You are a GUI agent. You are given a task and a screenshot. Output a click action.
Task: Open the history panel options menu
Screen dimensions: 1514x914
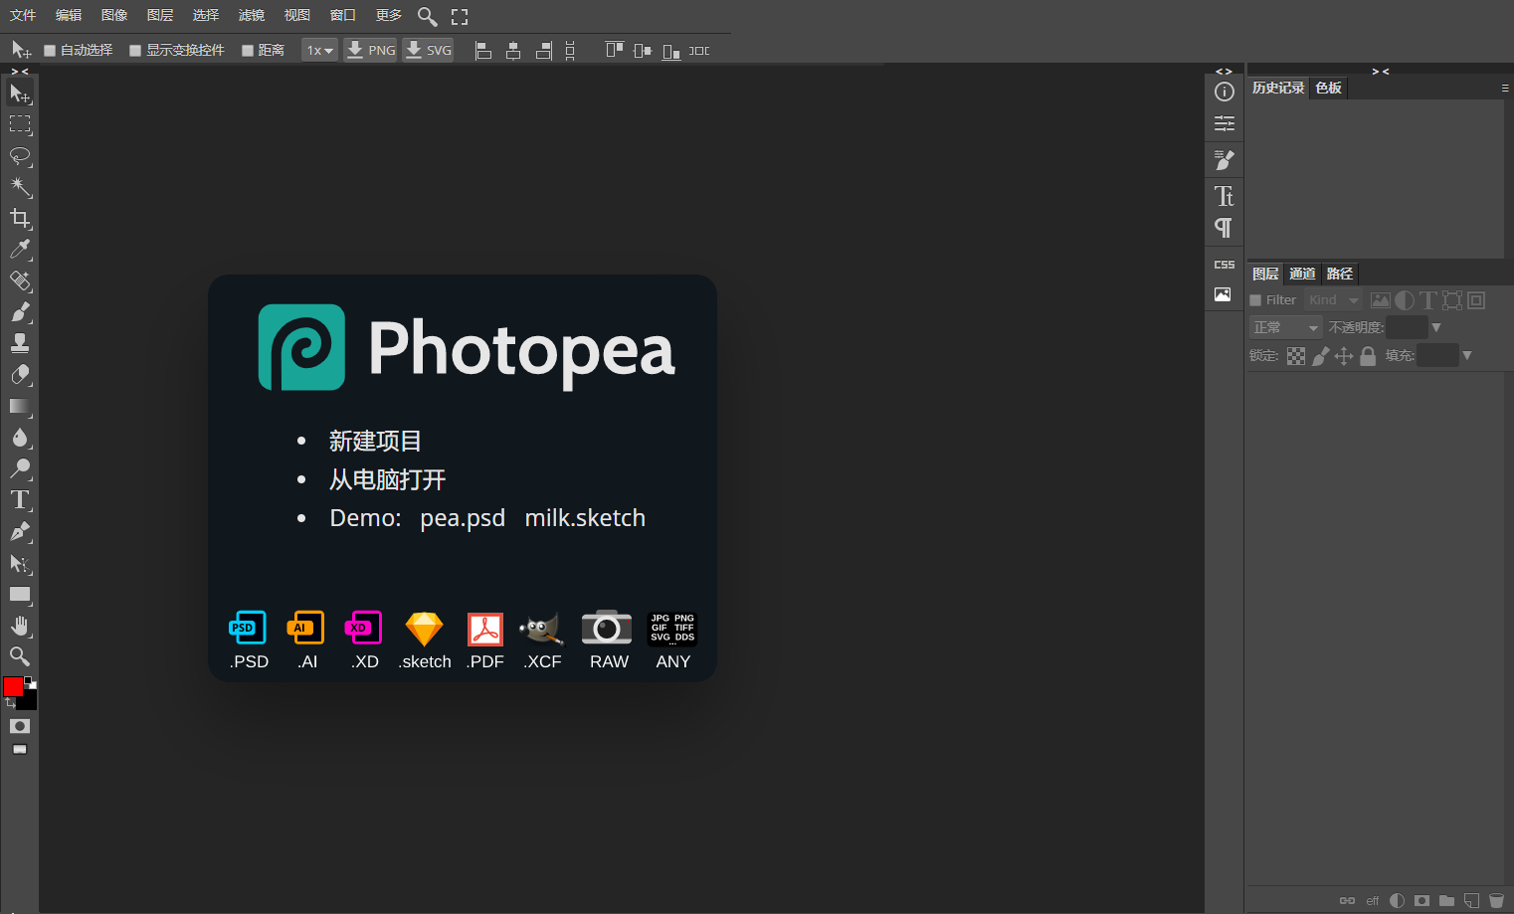click(x=1505, y=89)
